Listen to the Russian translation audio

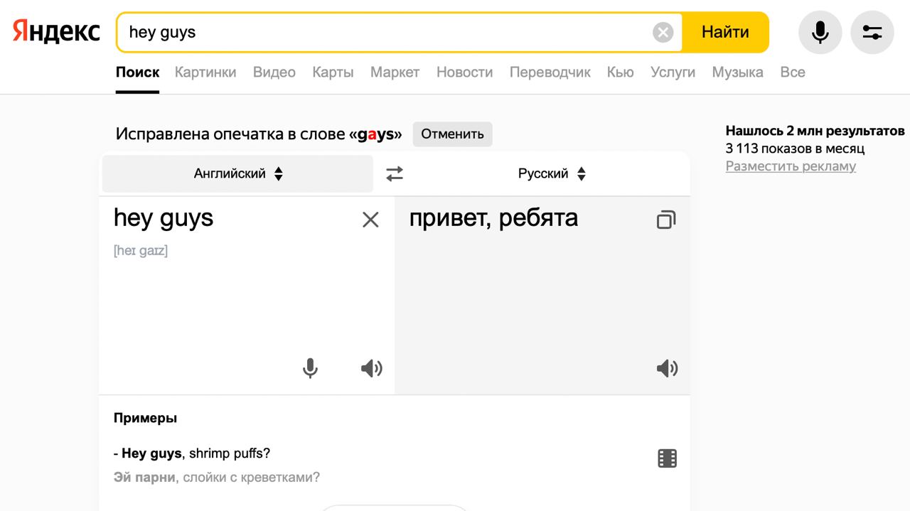[x=667, y=368]
